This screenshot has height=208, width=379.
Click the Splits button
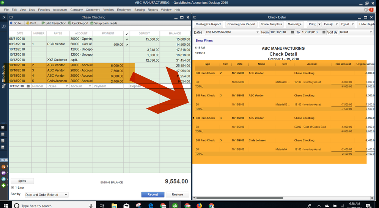pos(22,181)
